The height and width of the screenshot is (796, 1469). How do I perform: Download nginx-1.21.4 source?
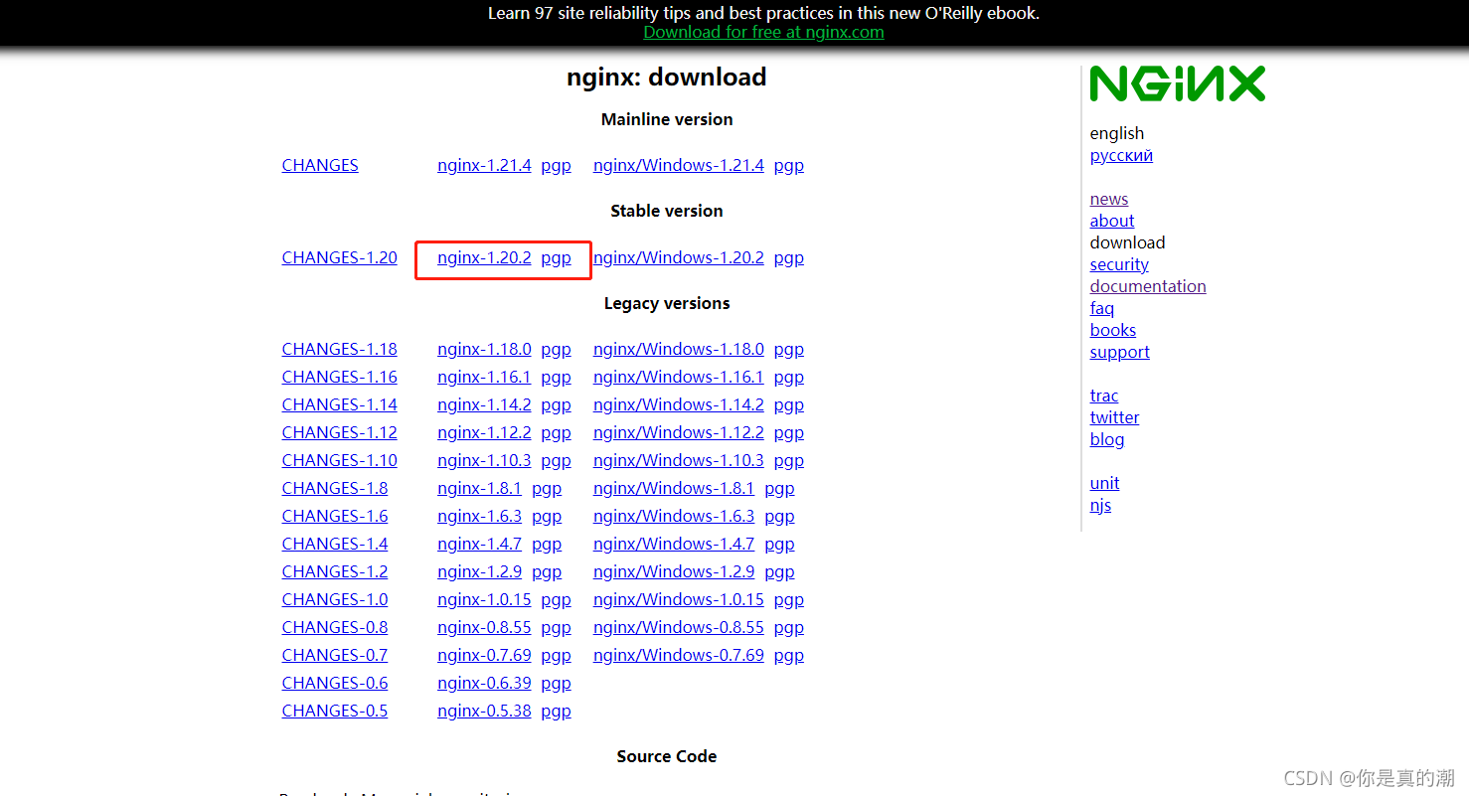click(x=484, y=165)
